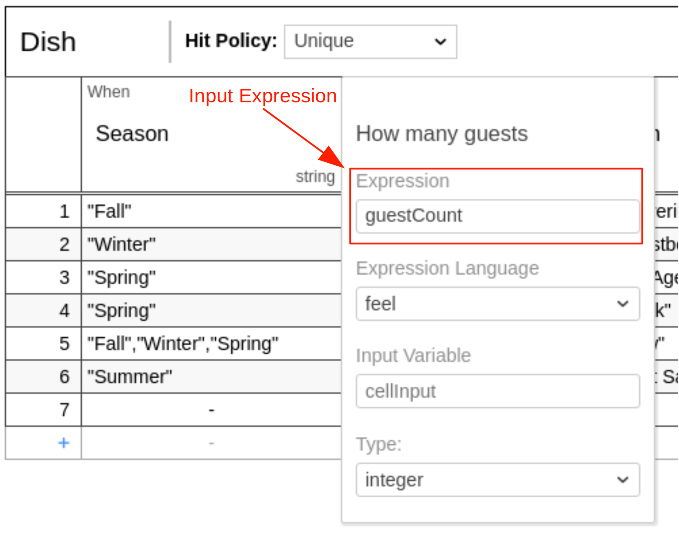Image resolution: width=679 pixels, height=544 pixels.
Task: Click the plus icon to add a new rule
Action: click(63, 443)
